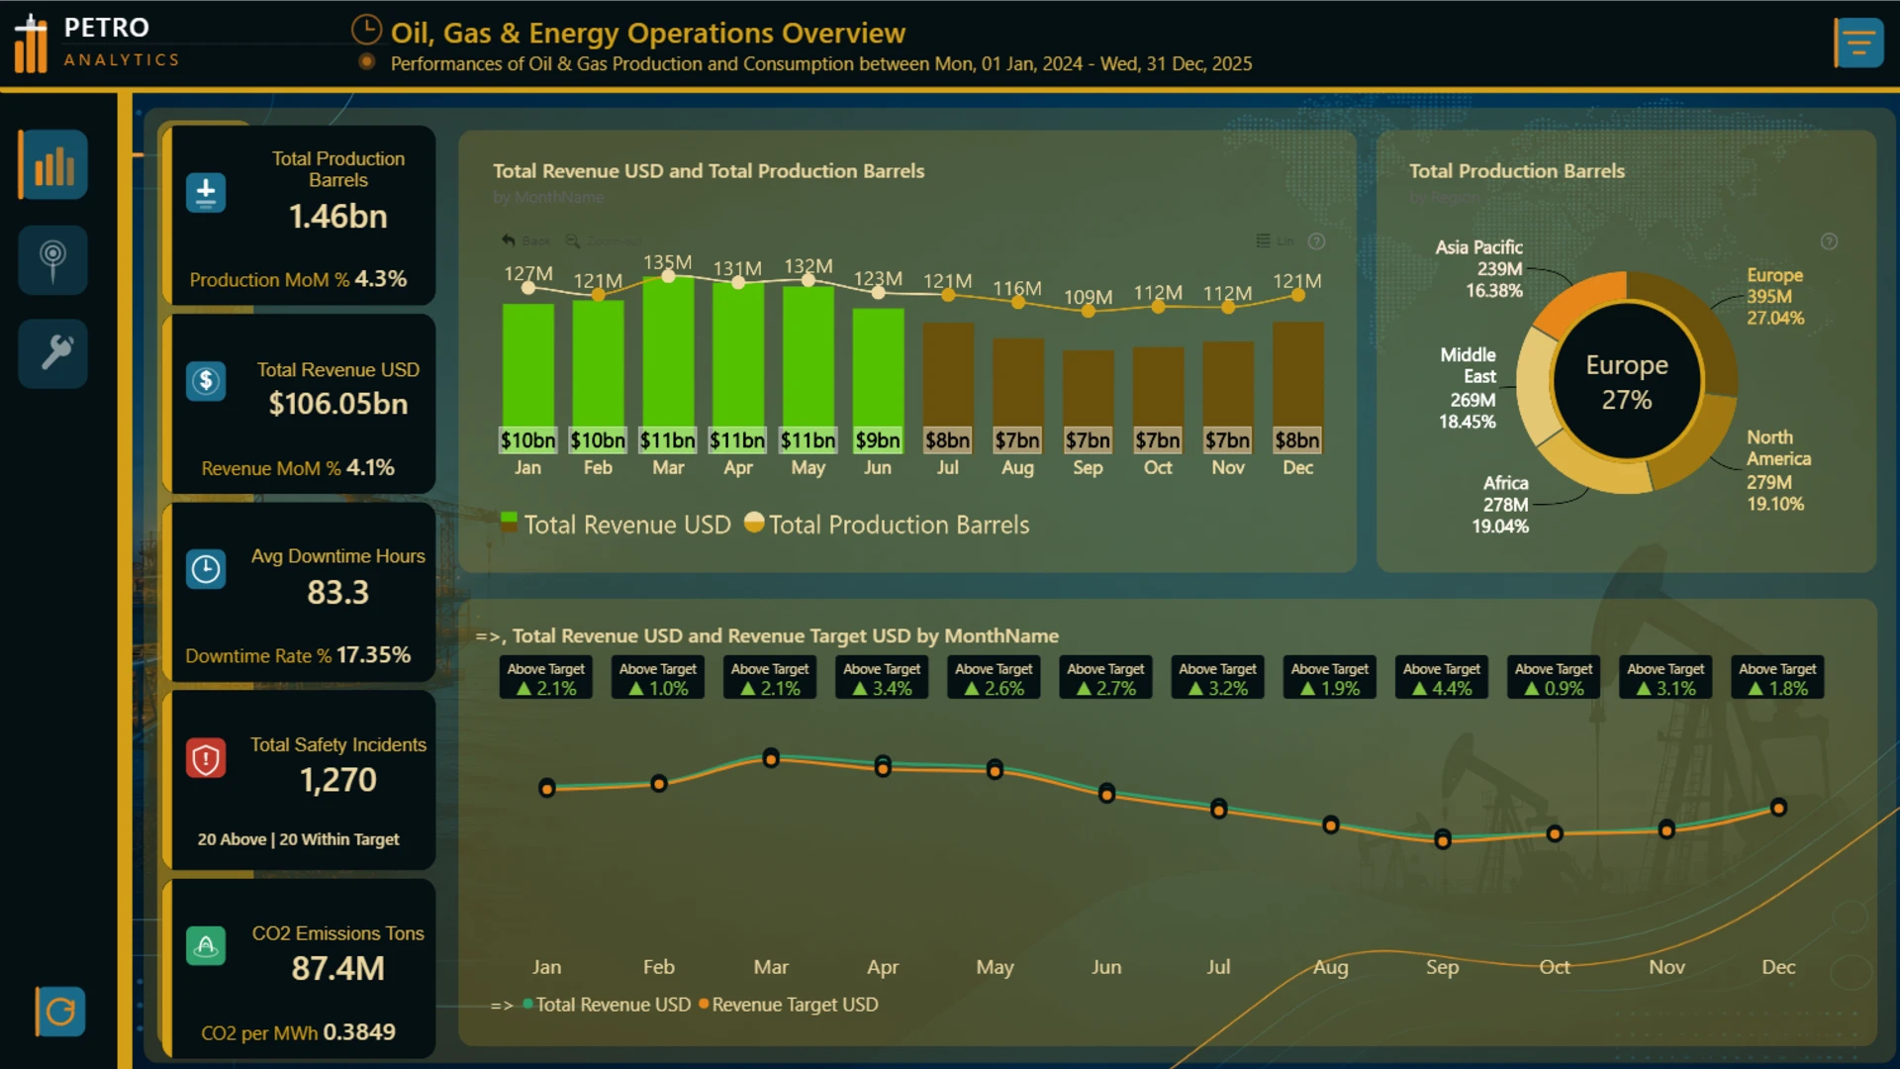Expand the line chart drill arrow before title

pos(488,636)
